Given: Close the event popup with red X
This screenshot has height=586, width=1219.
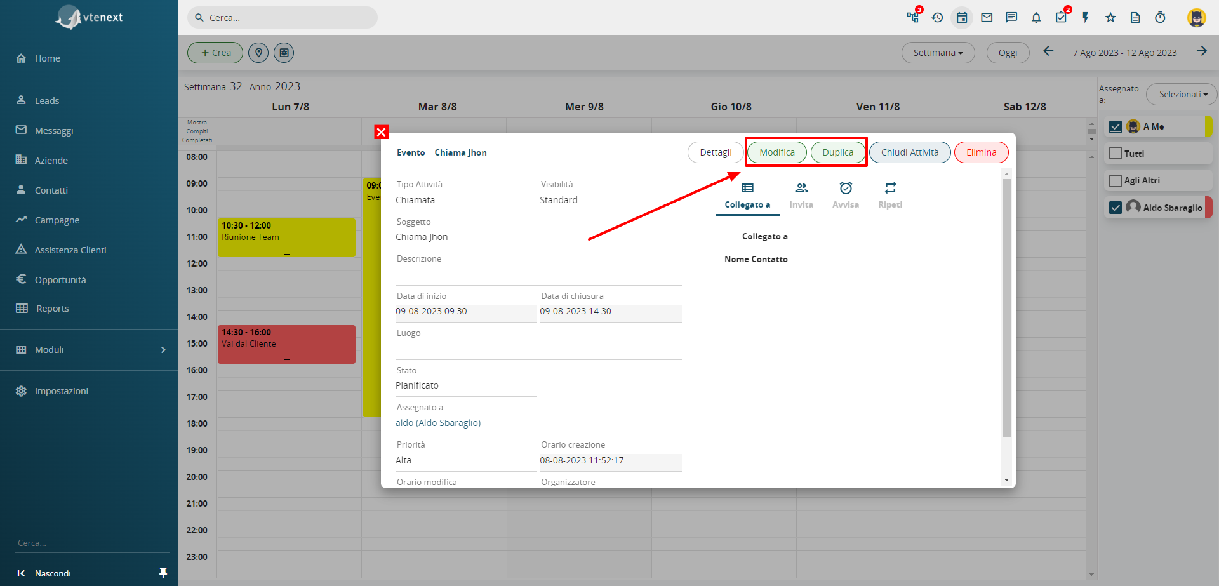Looking at the screenshot, I should [381, 132].
